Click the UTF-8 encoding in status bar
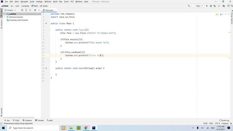The width and height of the screenshot is (233, 131). [x=217, y=123]
